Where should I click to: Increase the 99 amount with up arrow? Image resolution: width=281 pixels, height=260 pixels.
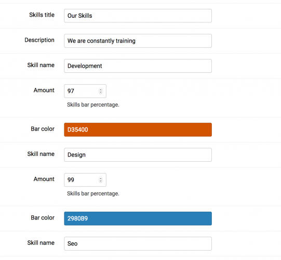click(101, 179)
